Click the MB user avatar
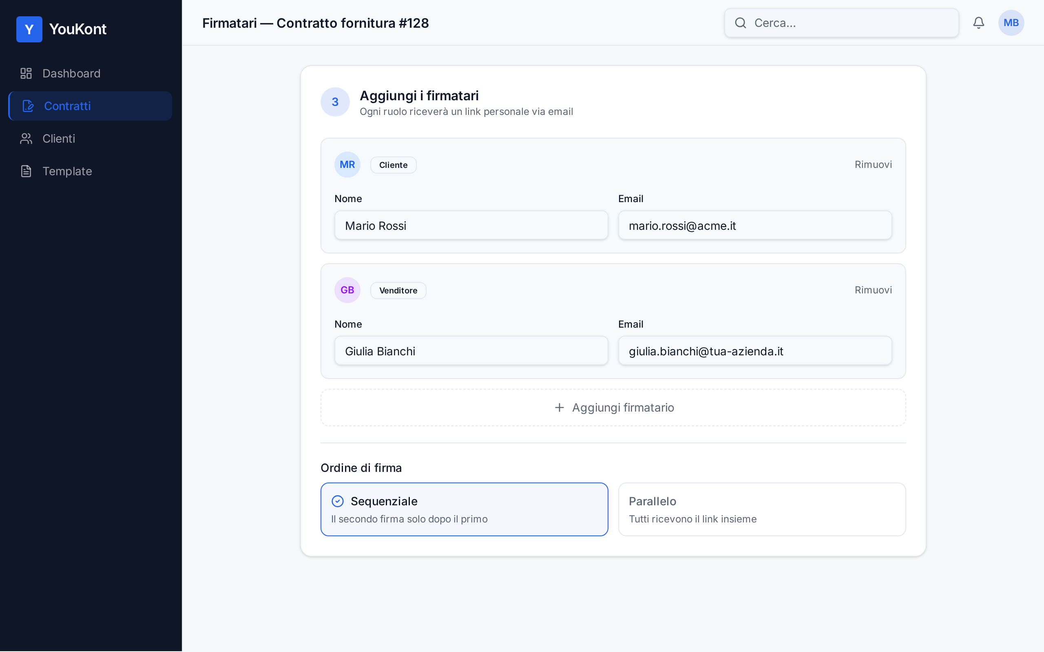 click(x=1011, y=23)
